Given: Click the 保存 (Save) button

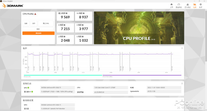Looking at the screenshot, I should tap(34, 24).
